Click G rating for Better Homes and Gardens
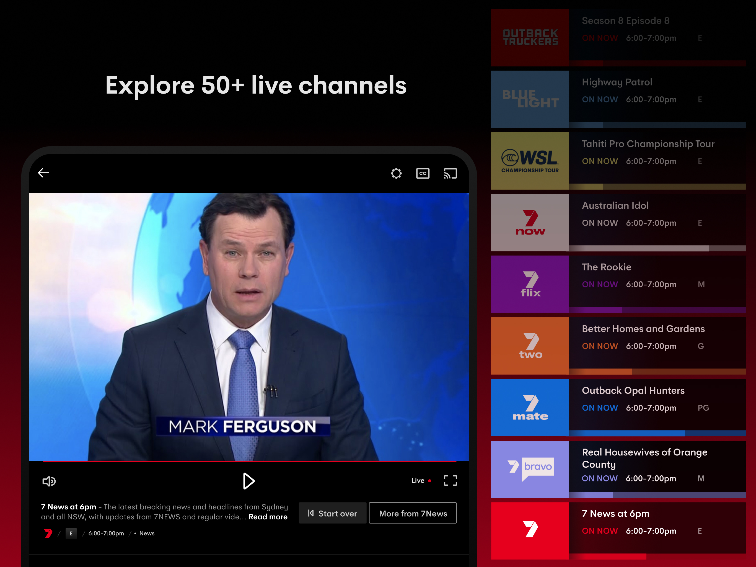 click(701, 346)
